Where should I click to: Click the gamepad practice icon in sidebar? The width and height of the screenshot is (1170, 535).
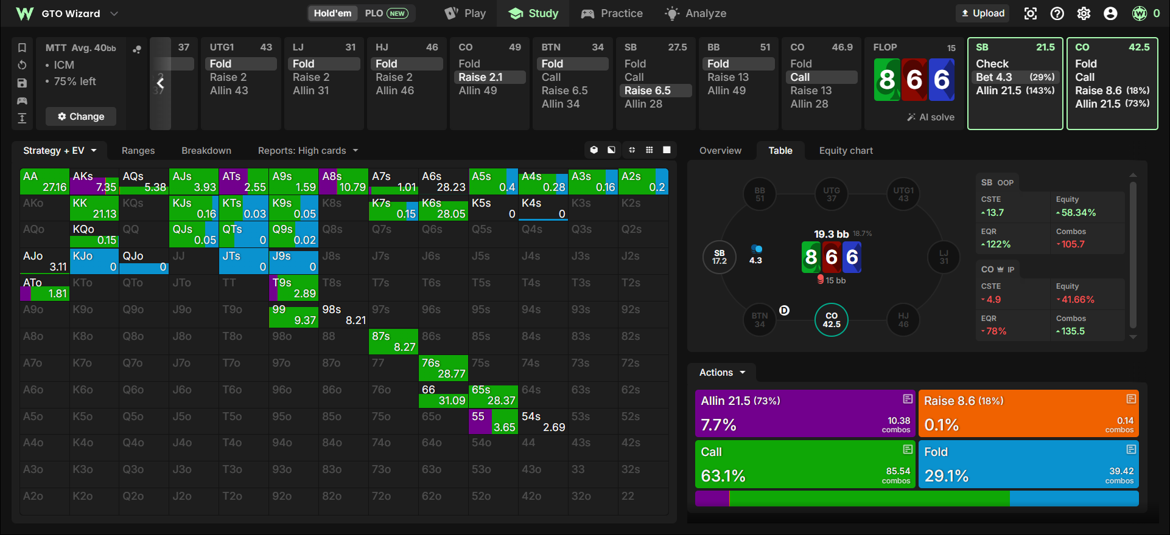click(22, 100)
